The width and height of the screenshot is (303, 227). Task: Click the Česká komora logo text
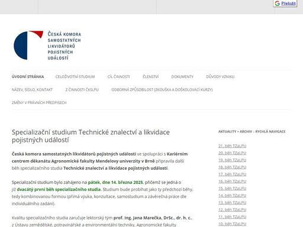tap(65, 46)
